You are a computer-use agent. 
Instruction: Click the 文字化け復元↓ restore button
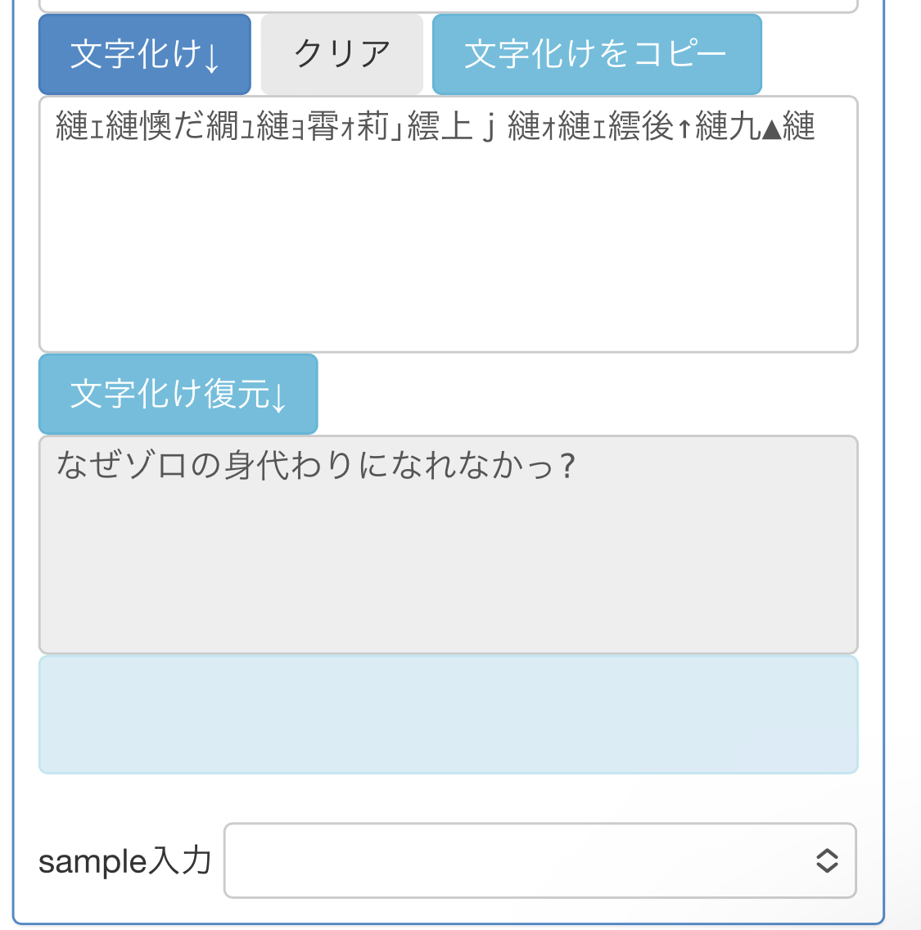pos(178,394)
